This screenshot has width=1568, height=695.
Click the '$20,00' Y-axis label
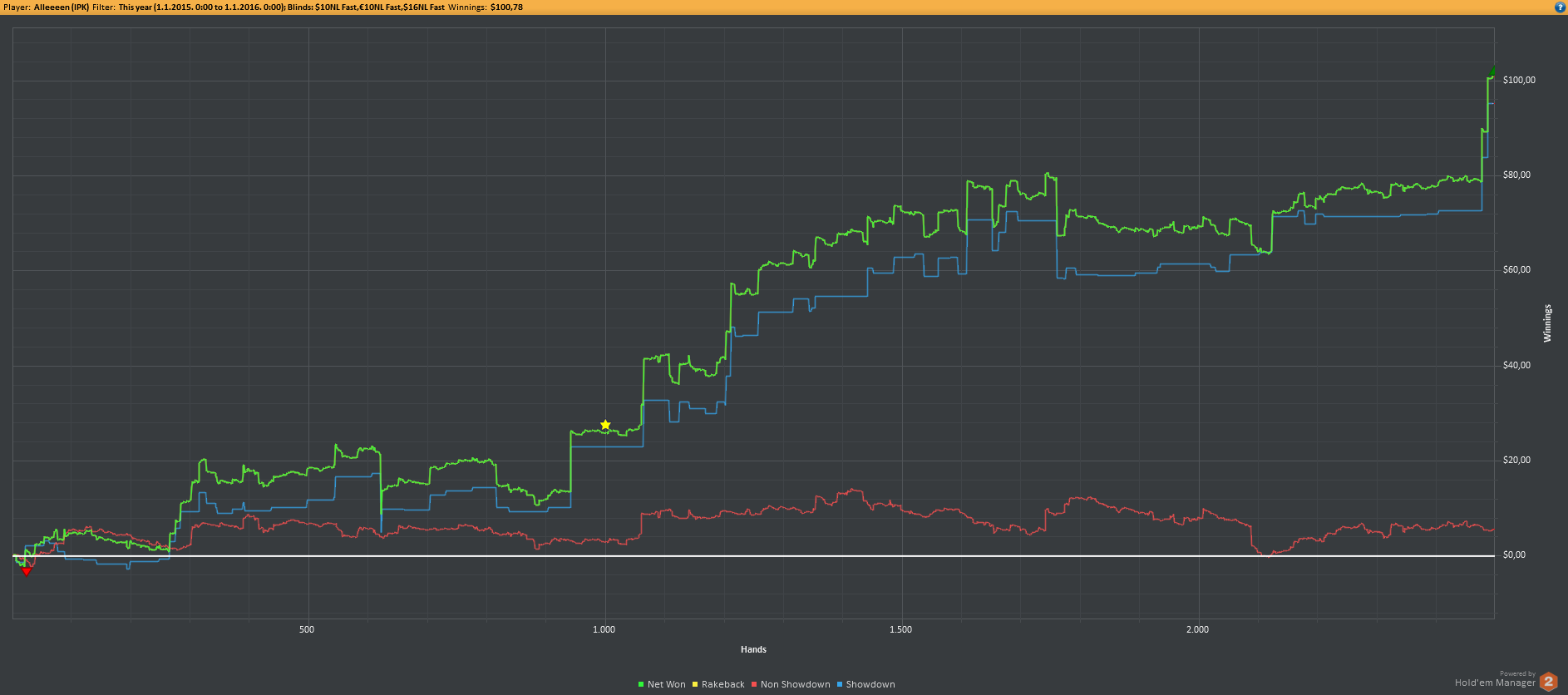point(1516,460)
